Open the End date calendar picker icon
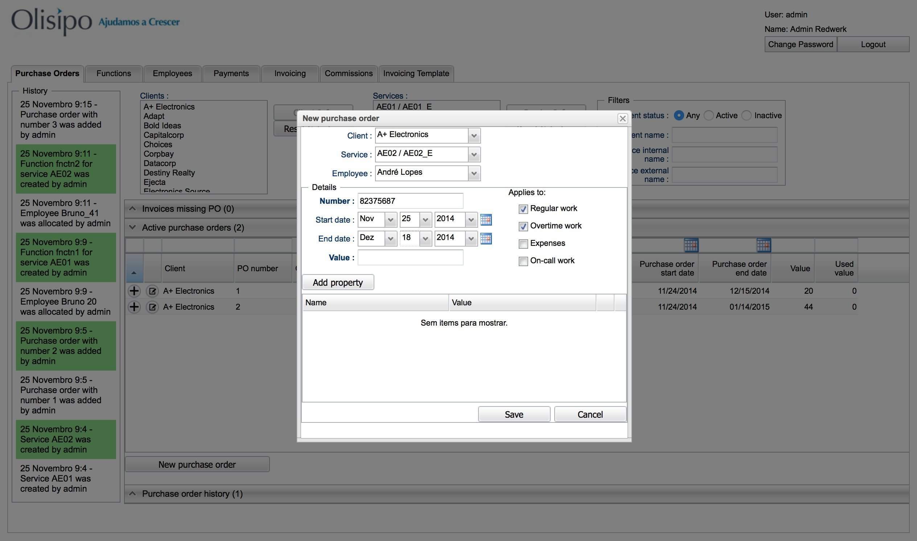Viewport: 917px width, 541px height. coord(486,239)
